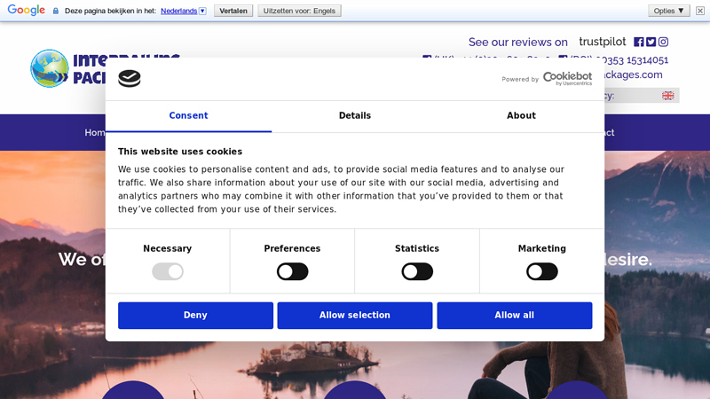Open the Twitter icon in header
This screenshot has height=399, width=710.
click(x=651, y=42)
